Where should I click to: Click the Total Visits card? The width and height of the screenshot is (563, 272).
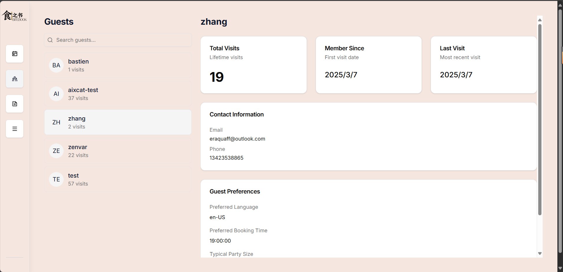tap(253, 65)
